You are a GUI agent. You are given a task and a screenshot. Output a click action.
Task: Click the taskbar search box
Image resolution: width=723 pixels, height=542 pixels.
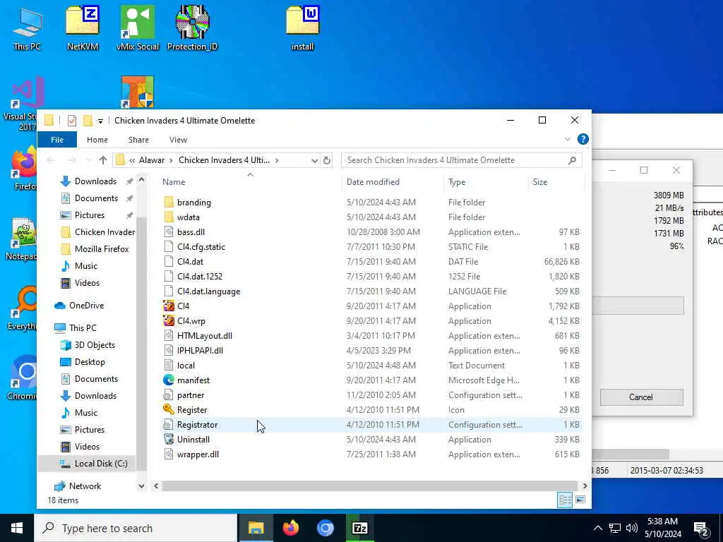click(x=136, y=528)
